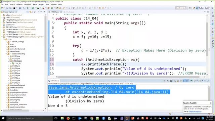Click the New Java Class green icon
The image size is (215, 121).
[52, 8]
